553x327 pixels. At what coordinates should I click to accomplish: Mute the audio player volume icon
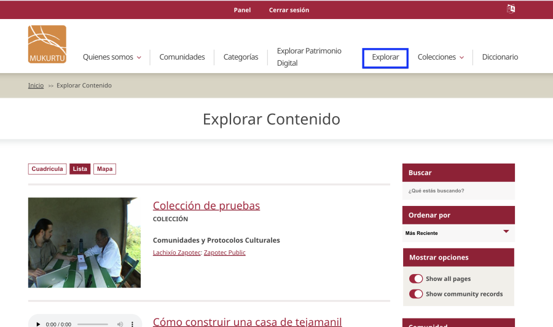pos(120,324)
